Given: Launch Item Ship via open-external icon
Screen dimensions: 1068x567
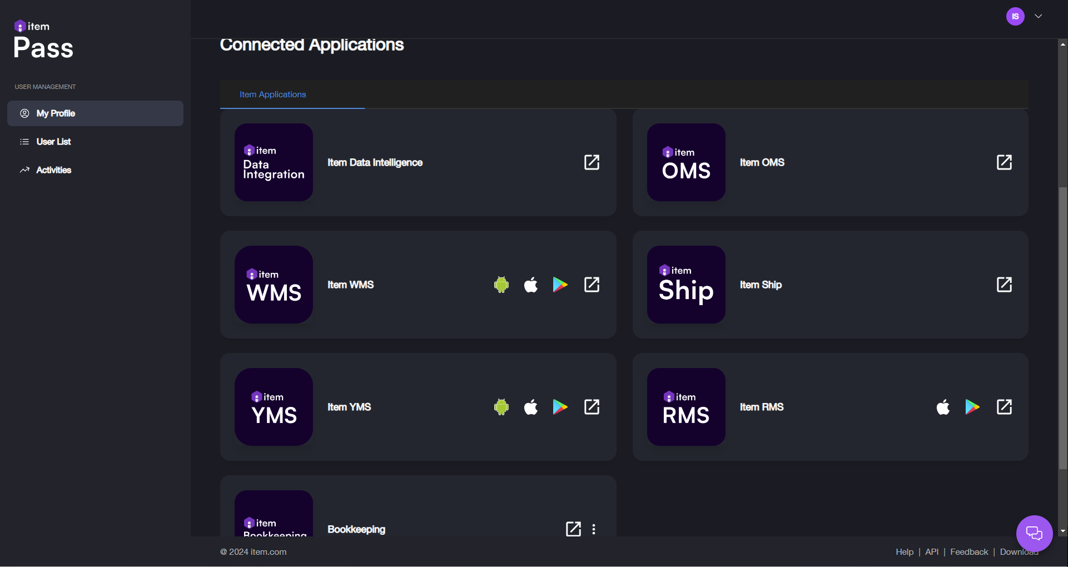Looking at the screenshot, I should [1004, 285].
